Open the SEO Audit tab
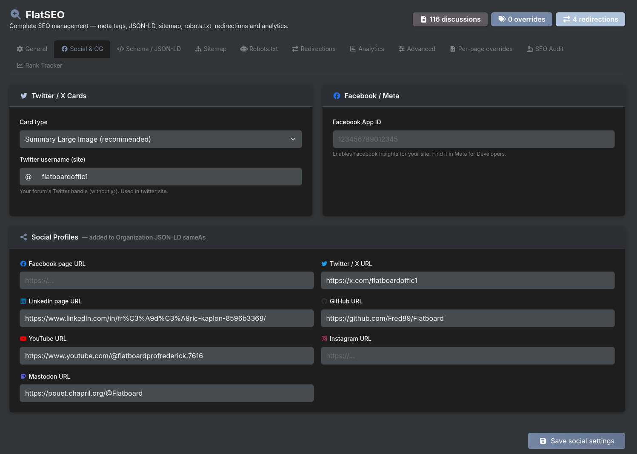The image size is (637, 454). pos(545,49)
